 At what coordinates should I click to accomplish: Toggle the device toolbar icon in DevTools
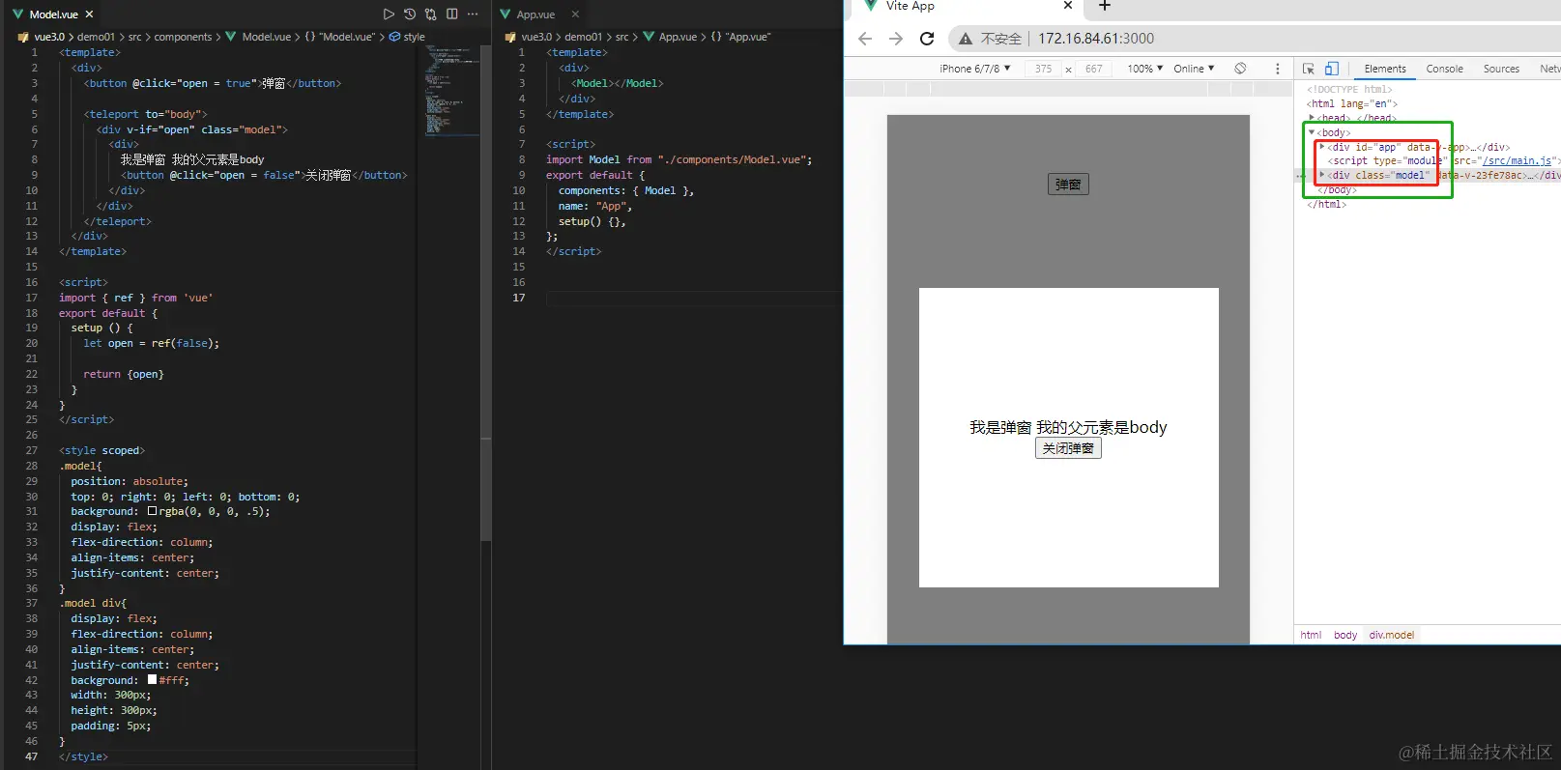[x=1331, y=69]
